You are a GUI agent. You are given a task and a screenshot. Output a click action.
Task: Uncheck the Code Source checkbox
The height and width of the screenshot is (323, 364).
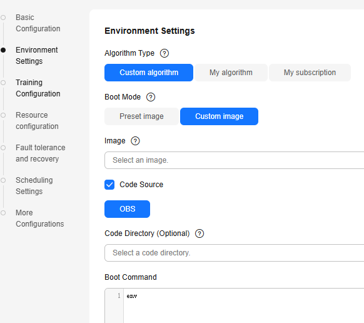[109, 185]
